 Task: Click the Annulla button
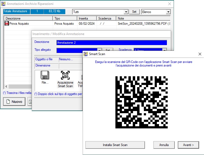click(x=164, y=145)
